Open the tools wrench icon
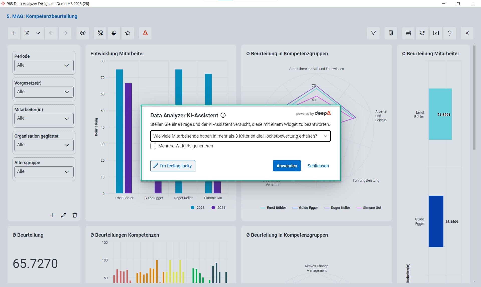The image size is (481, 287). 100,33
